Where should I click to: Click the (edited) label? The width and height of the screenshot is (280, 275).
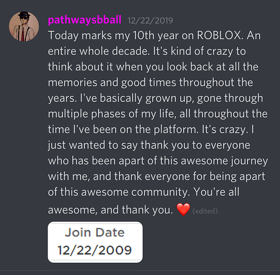coord(205,211)
